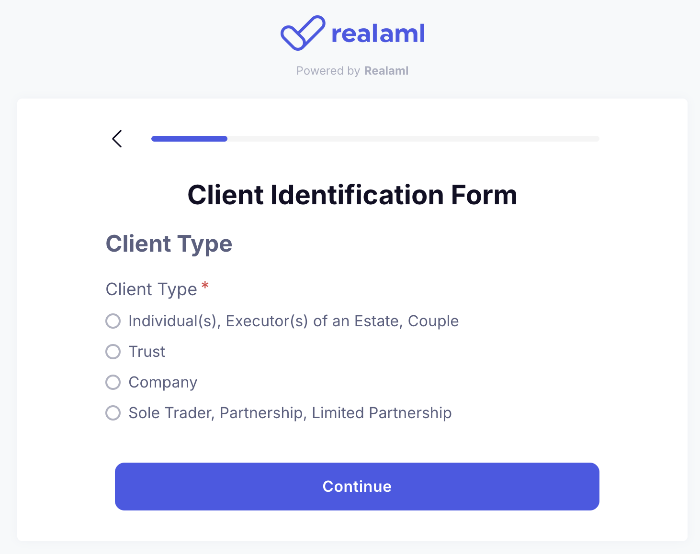Click the Client Type section heading

[x=169, y=244]
